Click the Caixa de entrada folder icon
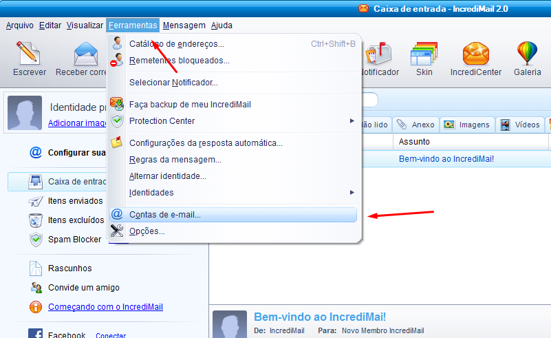Viewport: 551px width, 338px height. point(36,182)
